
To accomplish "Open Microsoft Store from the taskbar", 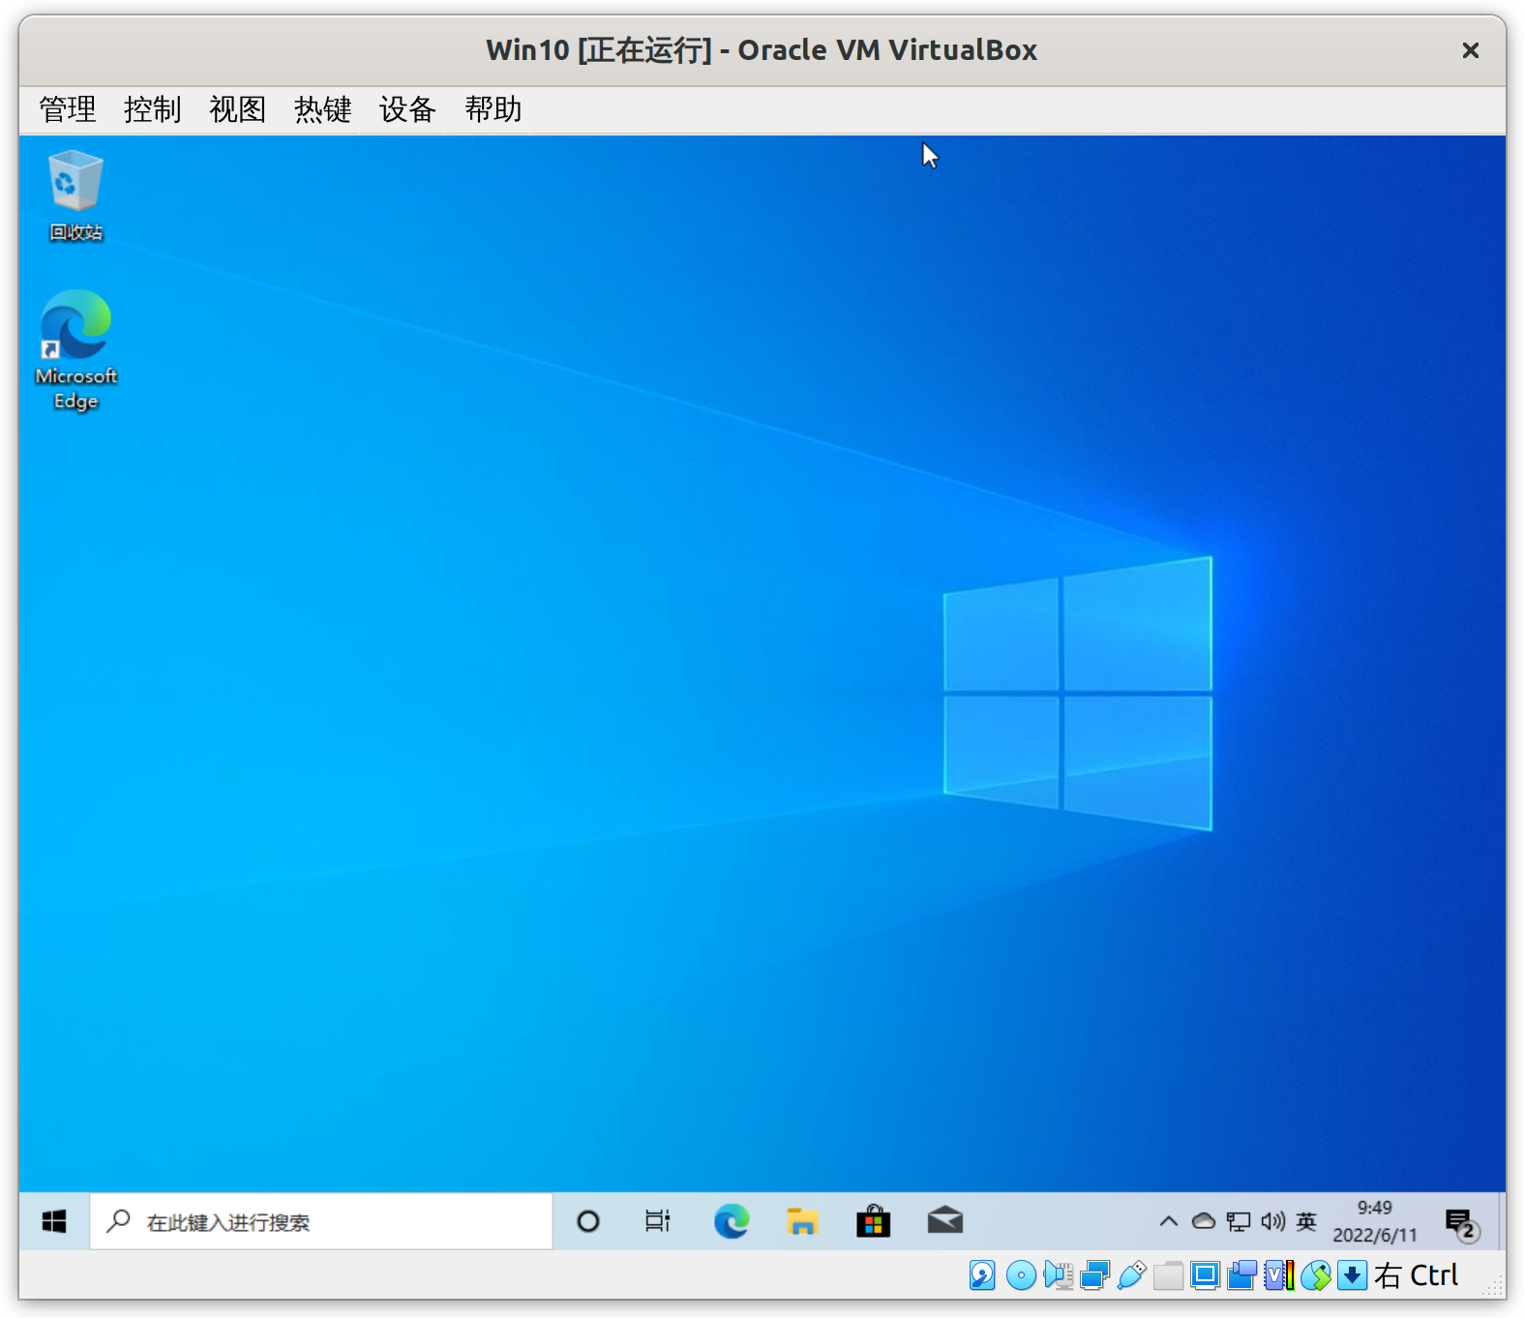I will 873,1221.
